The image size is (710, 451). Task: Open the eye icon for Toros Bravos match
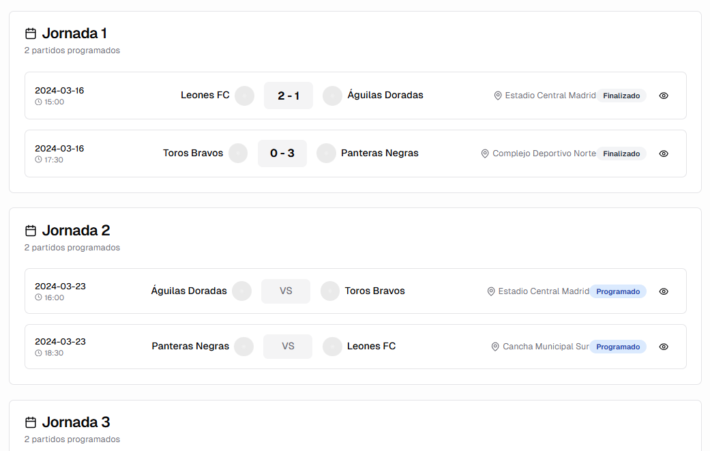tap(663, 154)
